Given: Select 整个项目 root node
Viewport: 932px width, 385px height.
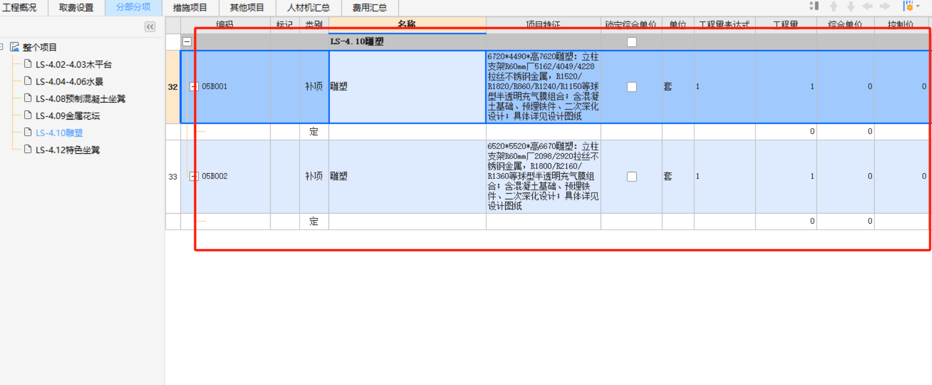Looking at the screenshot, I should [x=39, y=47].
